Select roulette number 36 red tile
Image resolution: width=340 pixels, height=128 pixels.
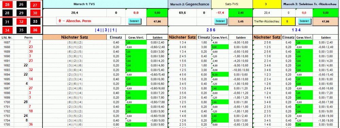[35, 30]
